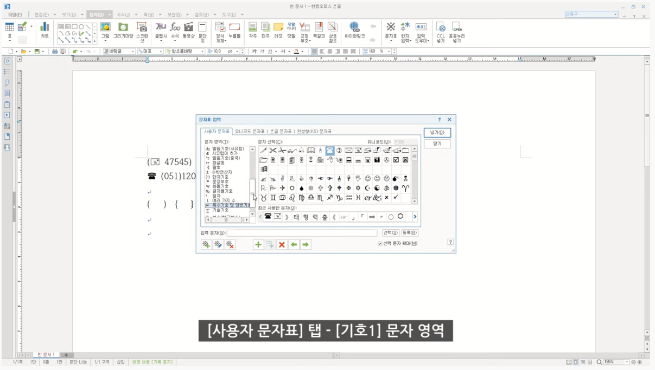
Task: Open the 서식 menu
Action: point(123,15)
